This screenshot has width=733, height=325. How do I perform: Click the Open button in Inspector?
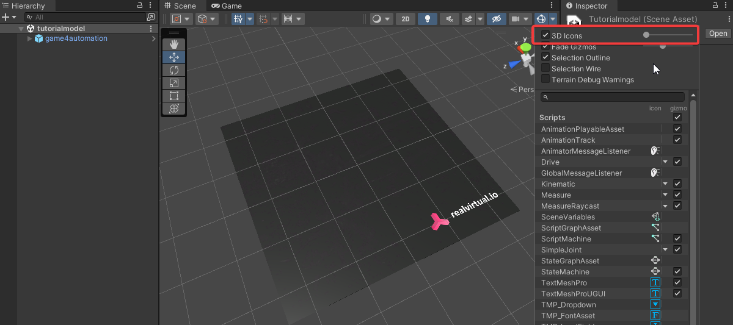point(718,34)
